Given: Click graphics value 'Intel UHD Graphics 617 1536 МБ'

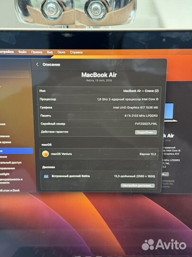Looking at the screenshot, I should 136,108.
